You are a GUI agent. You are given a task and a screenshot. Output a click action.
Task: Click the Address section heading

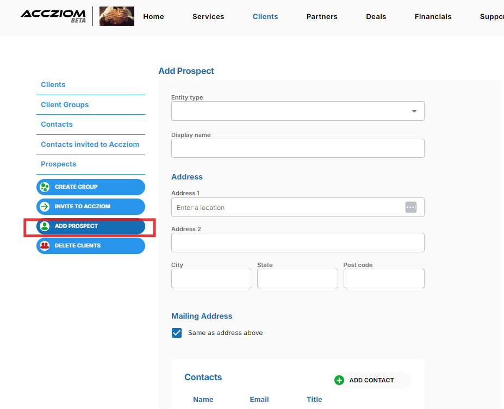(186, 177)
